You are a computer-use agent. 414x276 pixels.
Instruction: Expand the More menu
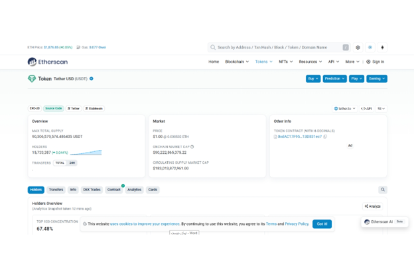(352, 62)
